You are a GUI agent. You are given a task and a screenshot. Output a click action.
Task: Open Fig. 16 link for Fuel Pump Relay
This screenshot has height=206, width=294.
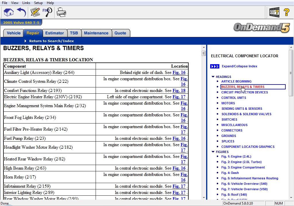(179, 138)
